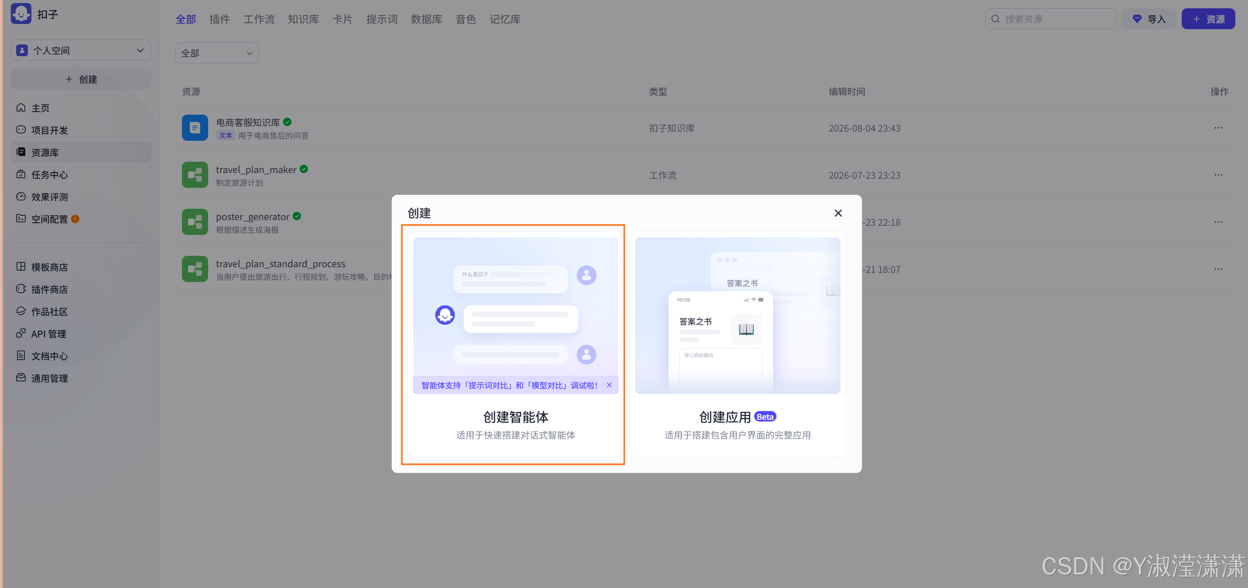Open the 主页 home sidebar item

pyautogui.click(x=81, y=108)
